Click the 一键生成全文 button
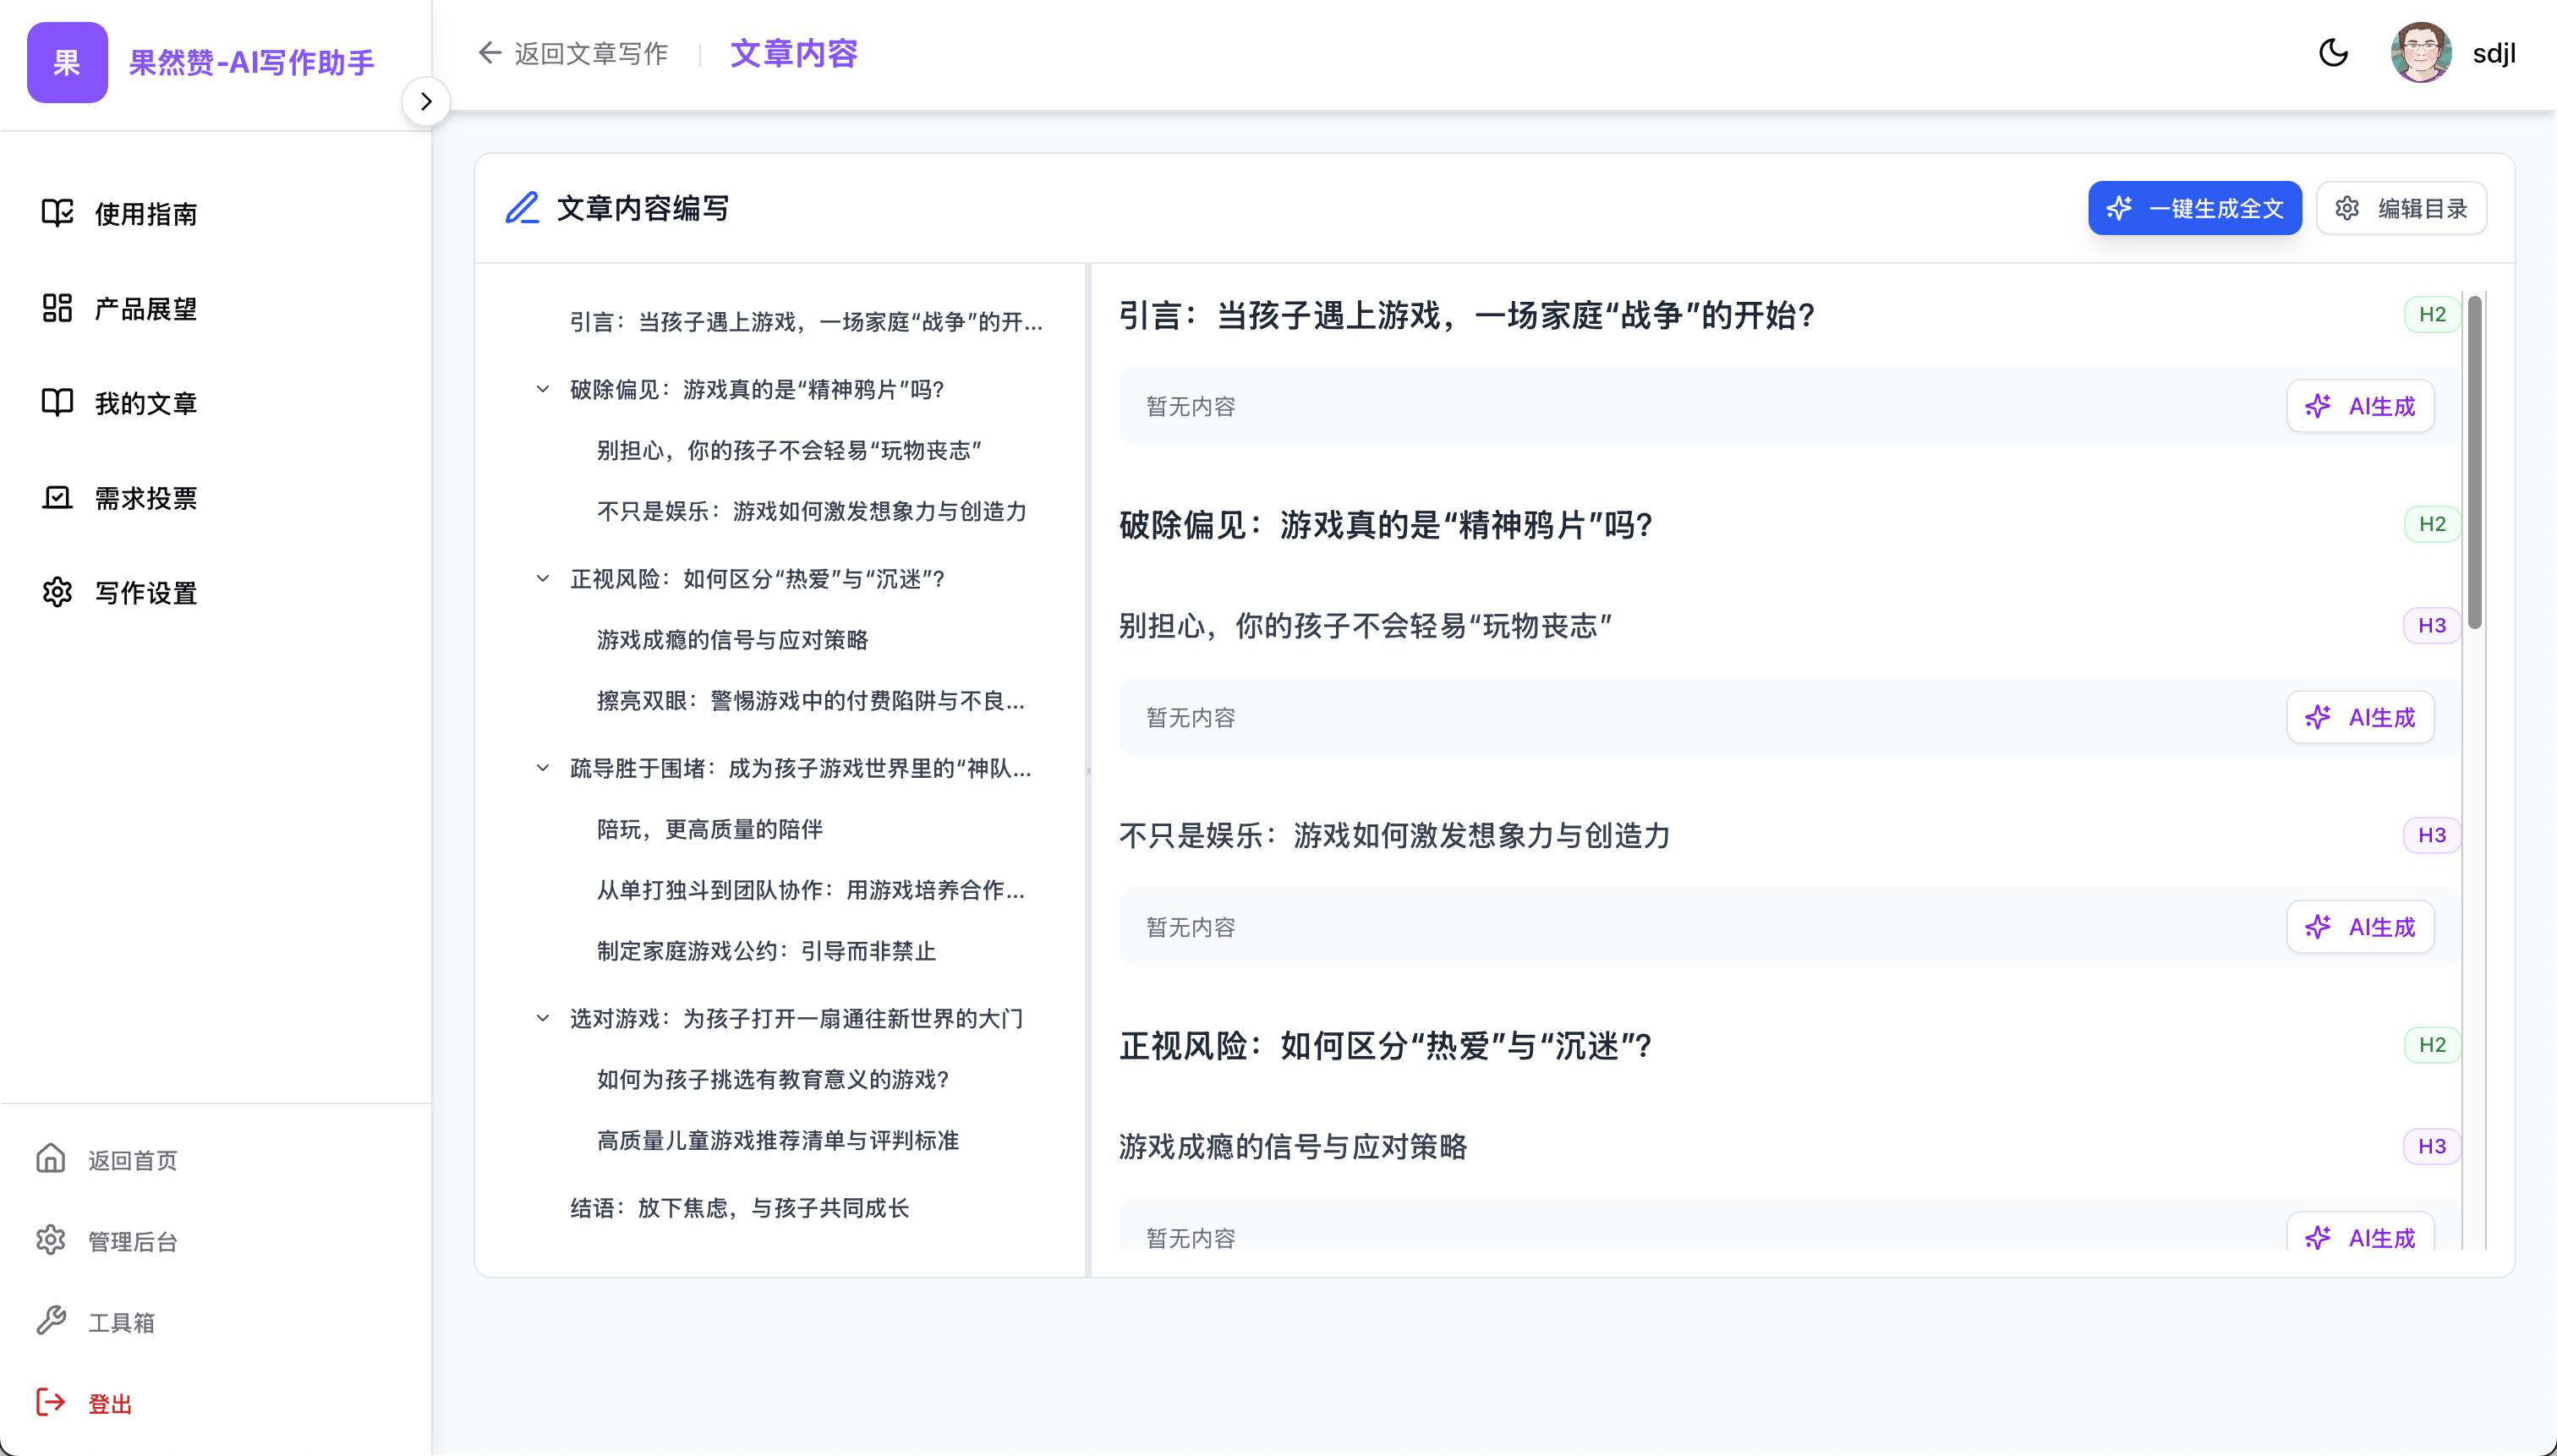This screenshot has height=1456, width=2557. coord(2194,208)
